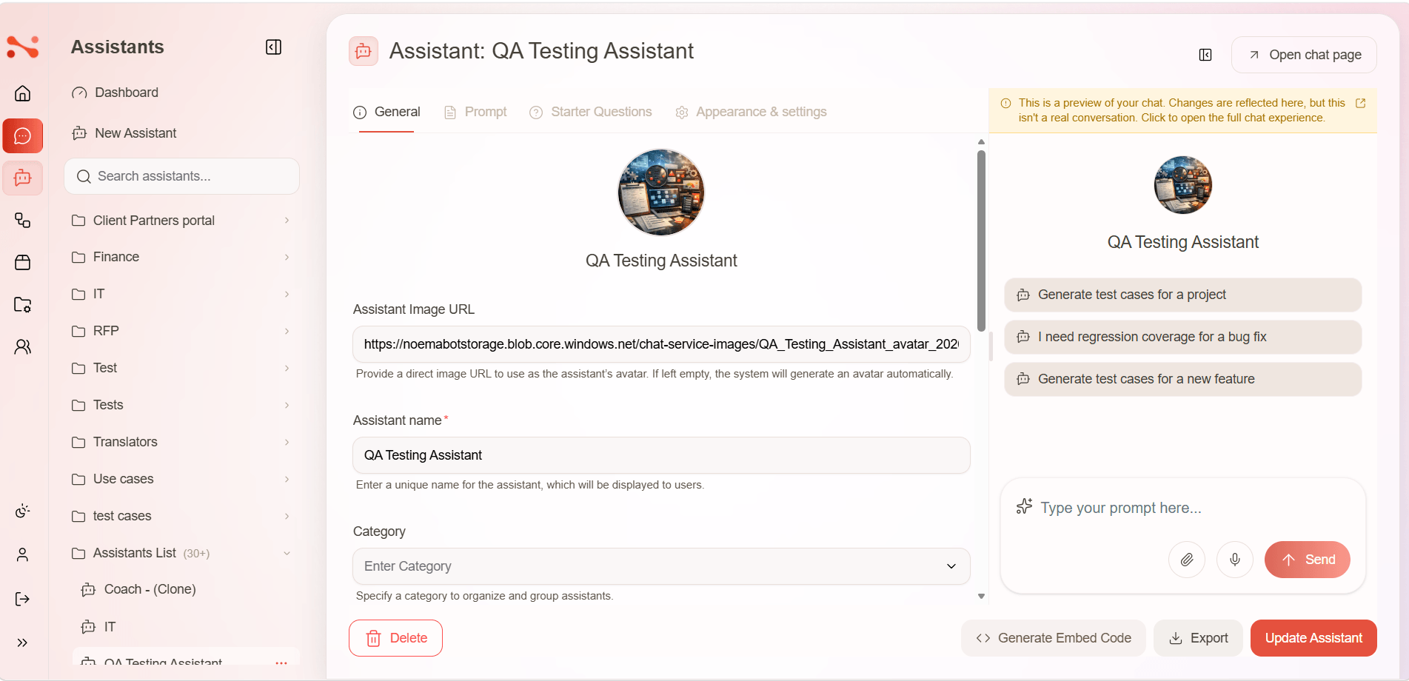Switch to the General tab
Screen dimensions: 1409x681
(x=386, y=112)
